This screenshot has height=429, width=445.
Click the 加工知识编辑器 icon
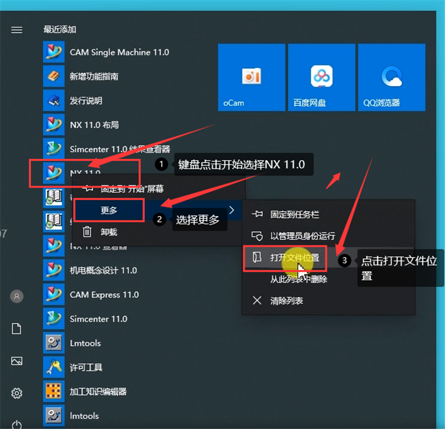tap(53, 391)
